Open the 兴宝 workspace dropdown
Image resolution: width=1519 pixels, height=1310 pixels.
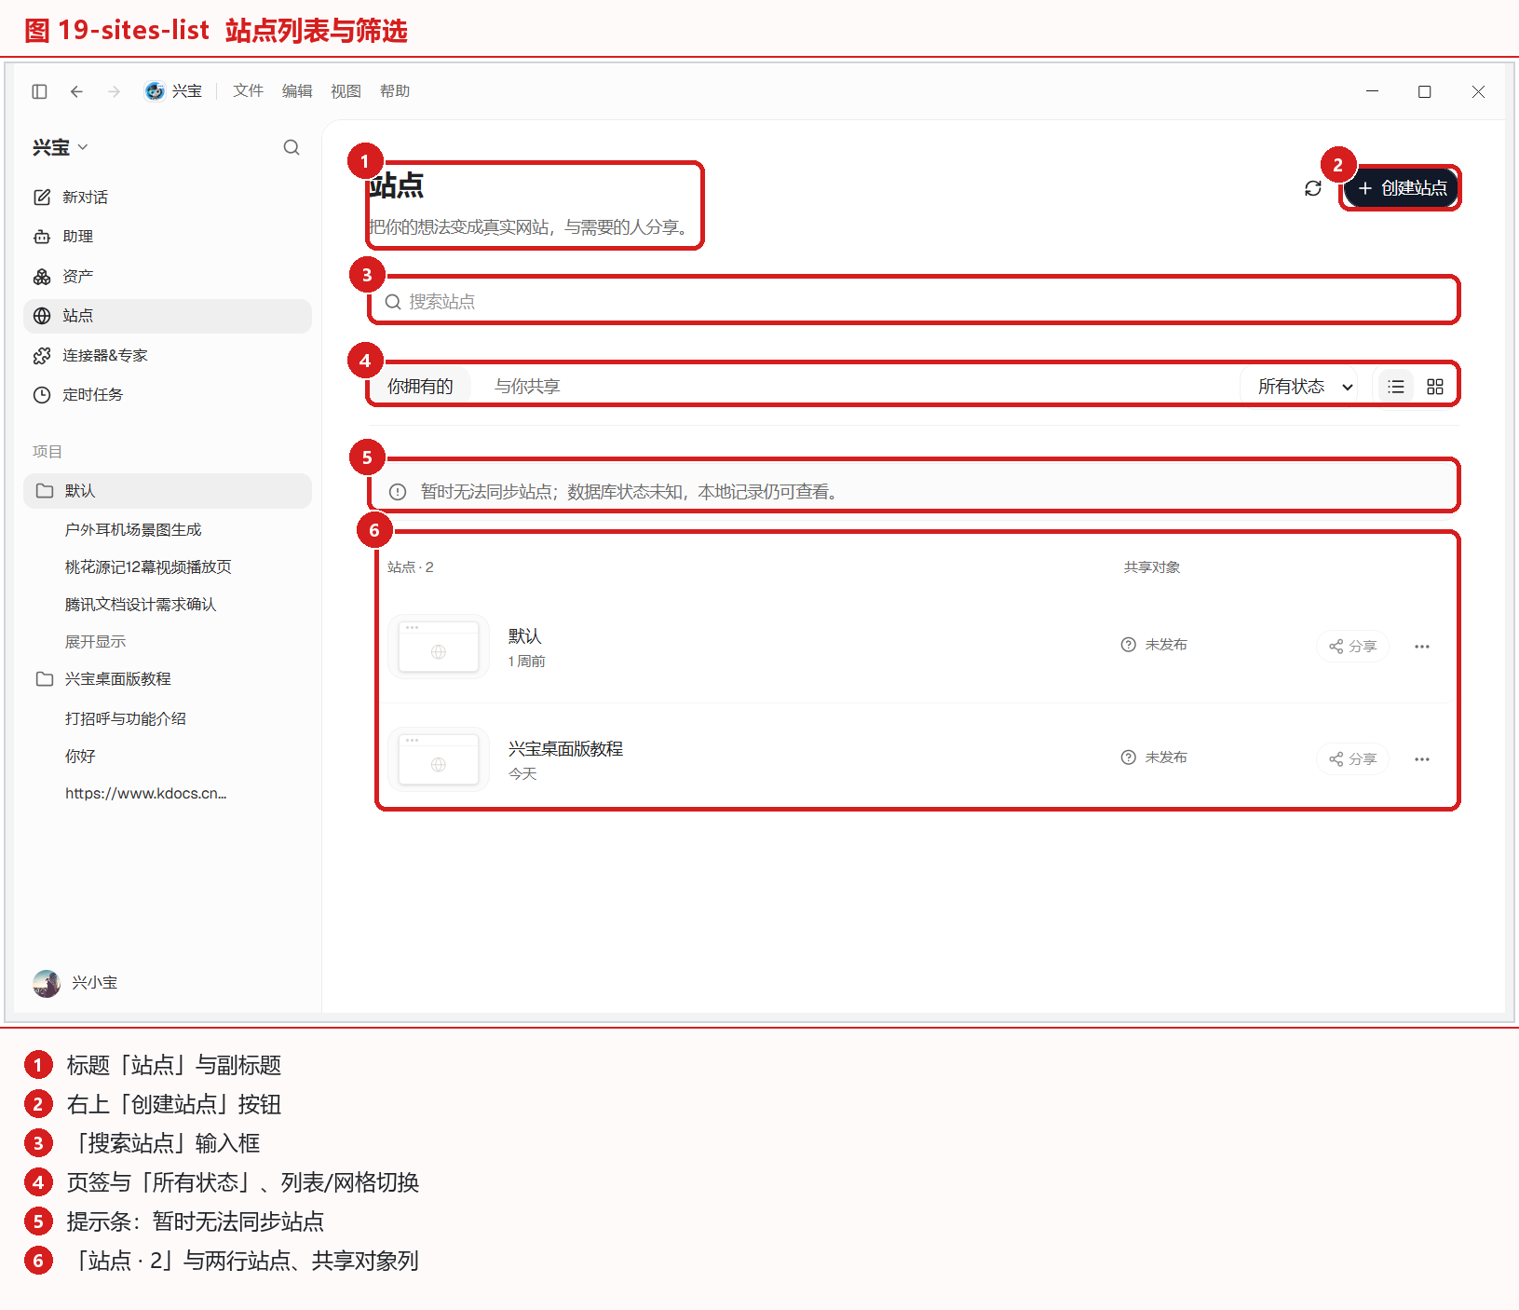pos(61,147)
